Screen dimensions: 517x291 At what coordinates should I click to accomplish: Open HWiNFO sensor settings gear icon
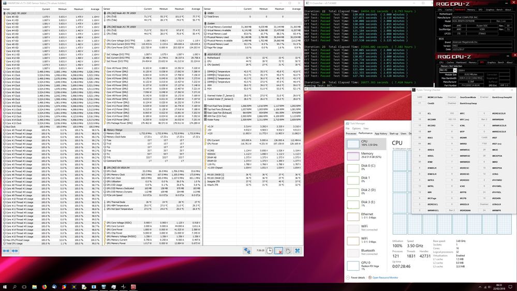coord(288,251)
